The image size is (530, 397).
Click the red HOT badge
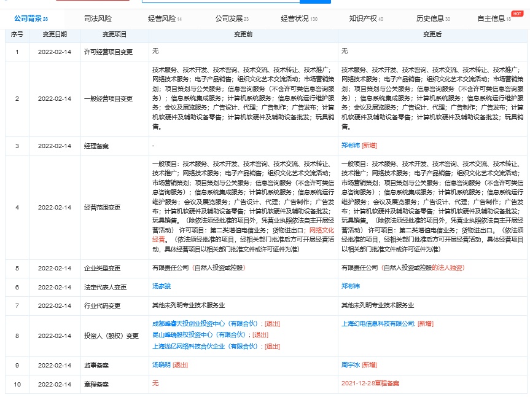click(517, 13)
